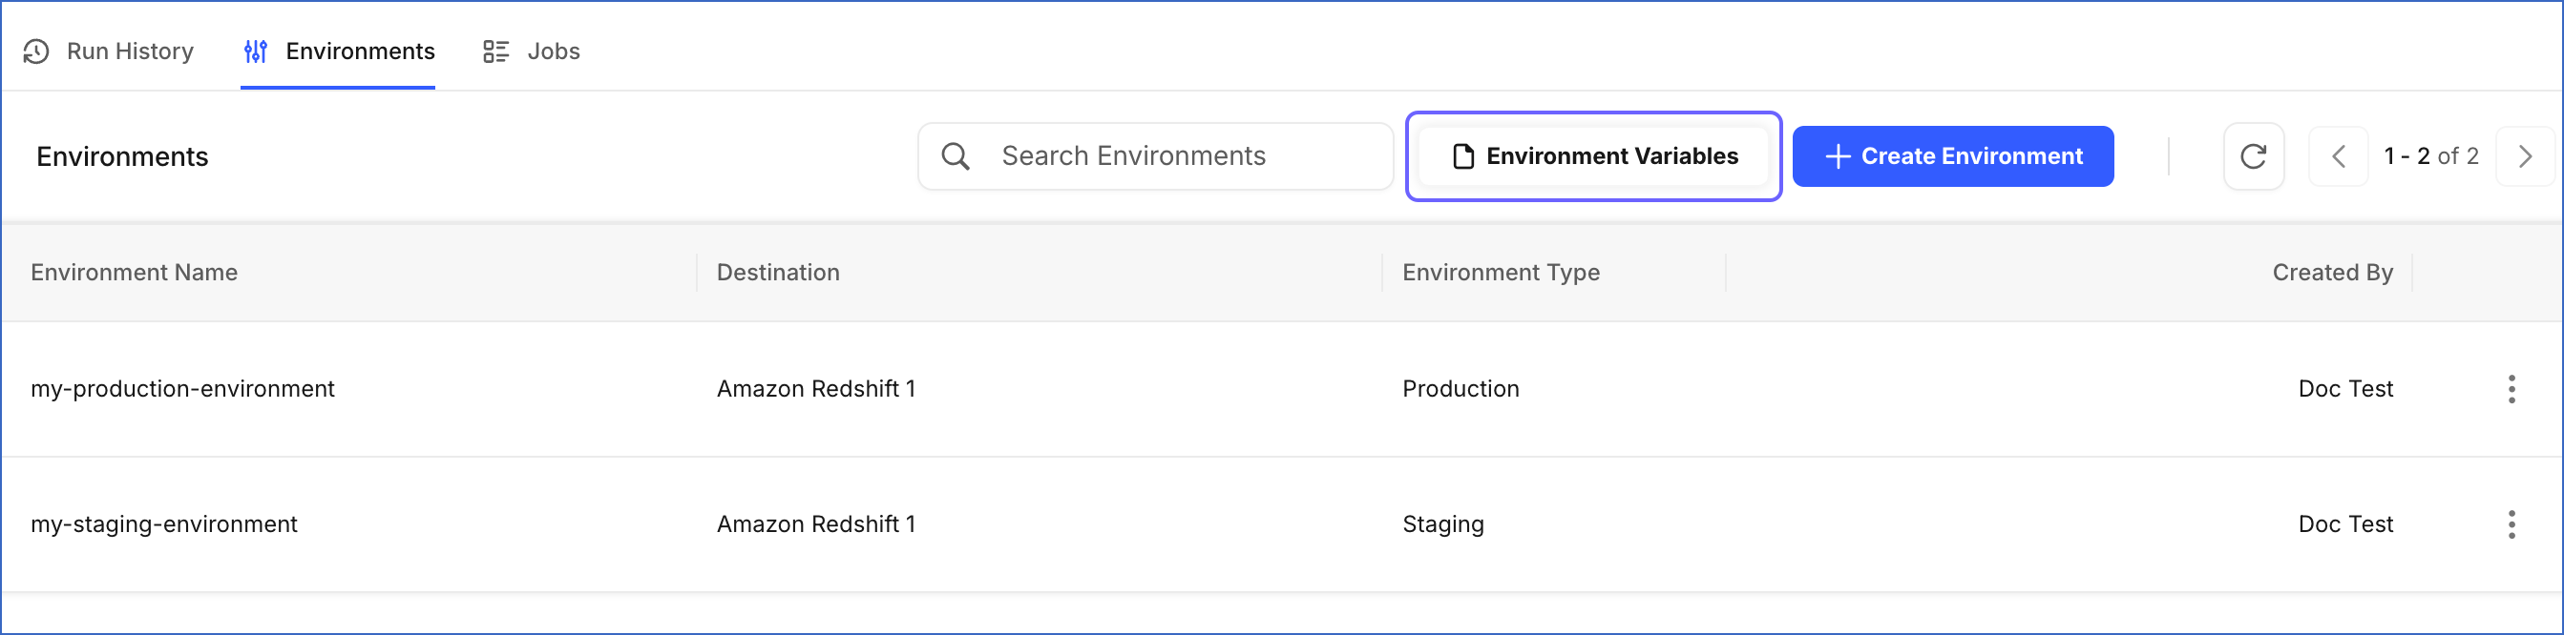
Task: Click Doc Test in my-staging-environment row
Action: [x=2345, y=524]
